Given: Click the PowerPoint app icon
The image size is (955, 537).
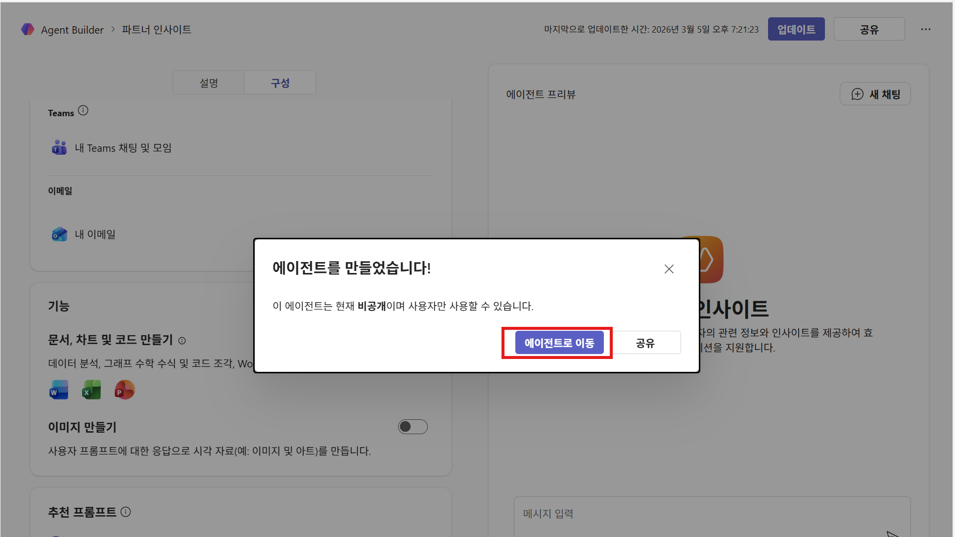Looking at the screenshot, I should (125, 390).
